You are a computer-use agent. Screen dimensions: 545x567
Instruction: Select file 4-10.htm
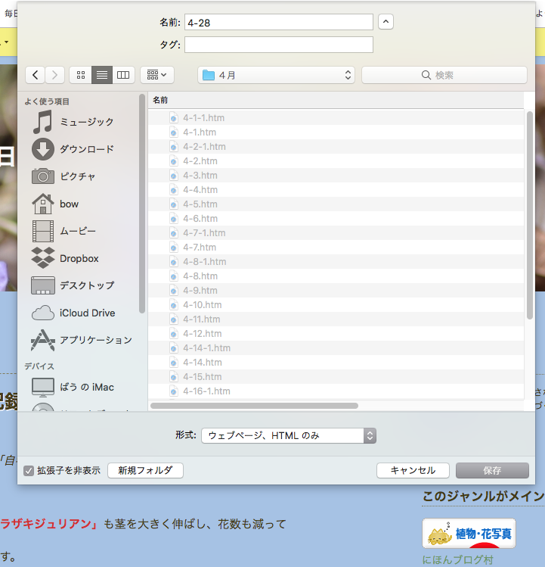click(x=336, y=305)
